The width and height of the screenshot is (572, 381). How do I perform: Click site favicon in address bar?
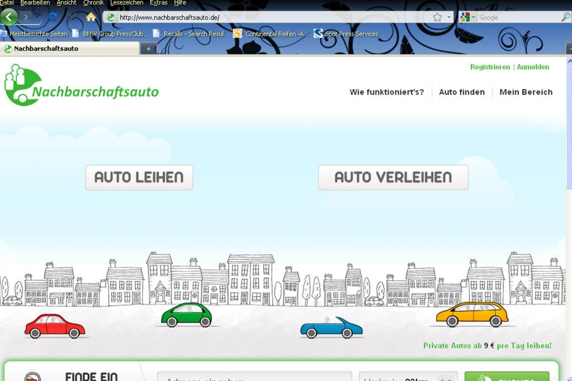click(x=111, y=17)
